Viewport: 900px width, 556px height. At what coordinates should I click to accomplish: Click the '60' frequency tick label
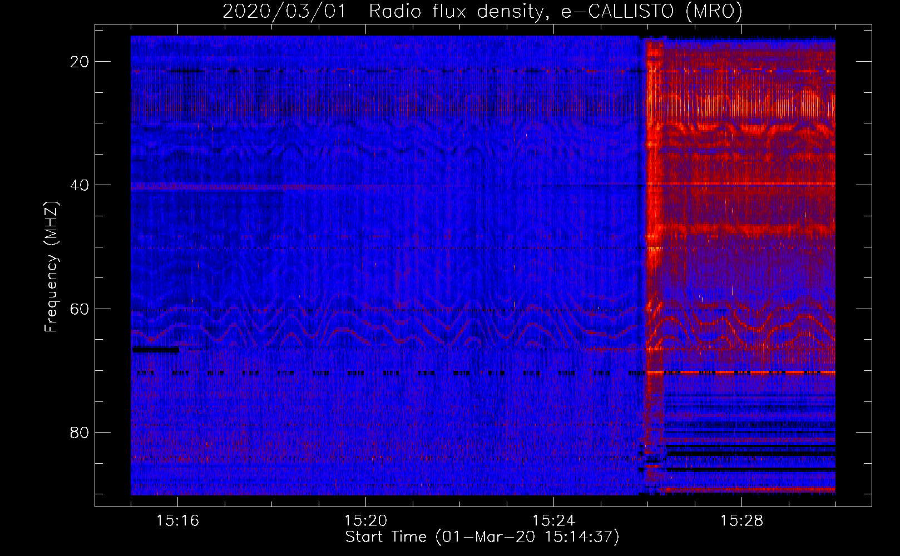pyautogui.click(x=80, y=309)
